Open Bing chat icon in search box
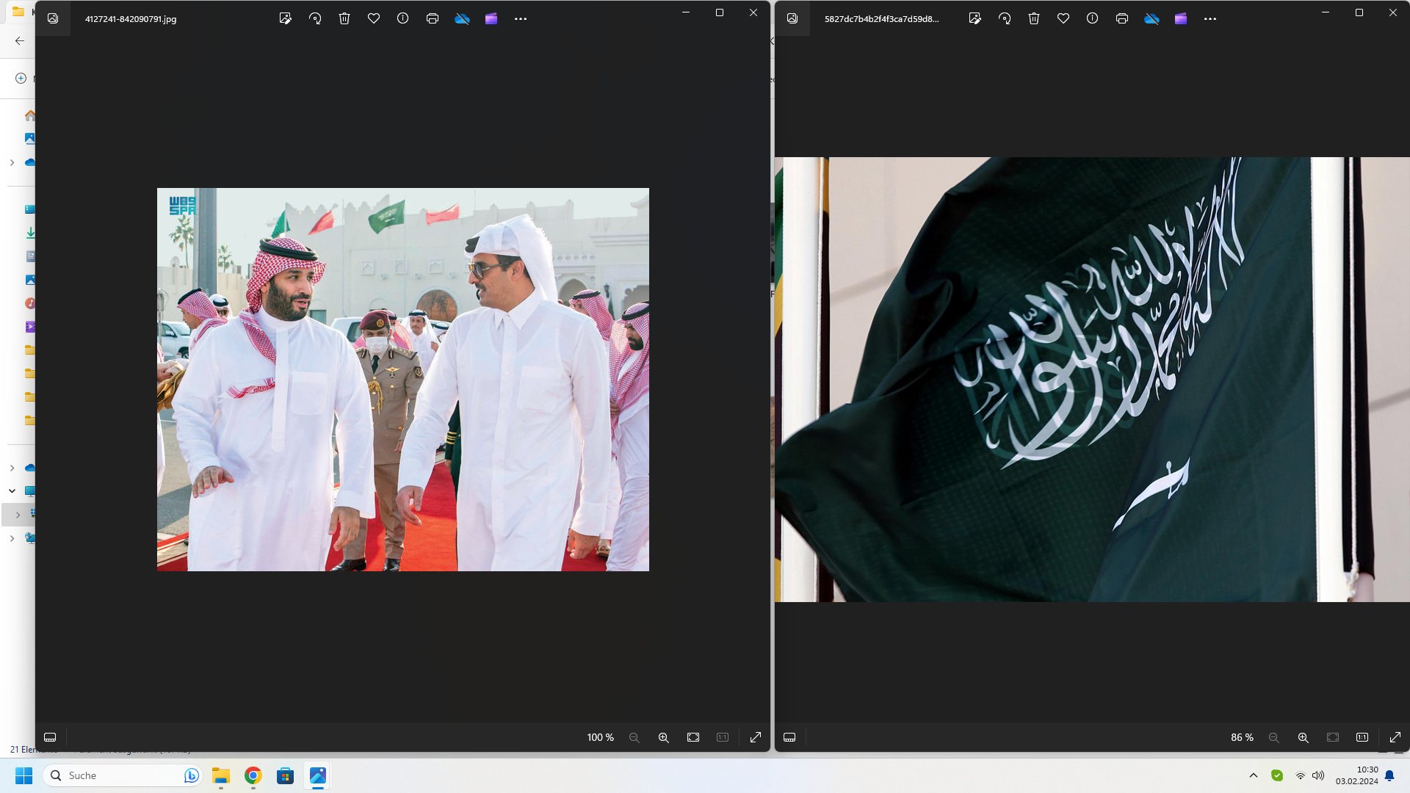 point(191,775)
